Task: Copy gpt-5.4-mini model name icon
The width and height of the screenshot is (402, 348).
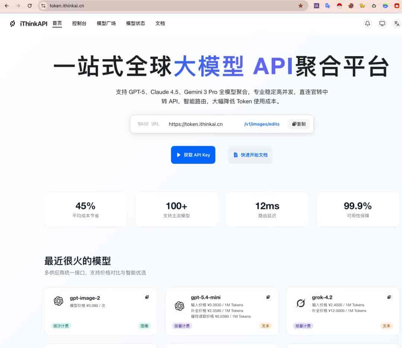Action: click(268, 297)
